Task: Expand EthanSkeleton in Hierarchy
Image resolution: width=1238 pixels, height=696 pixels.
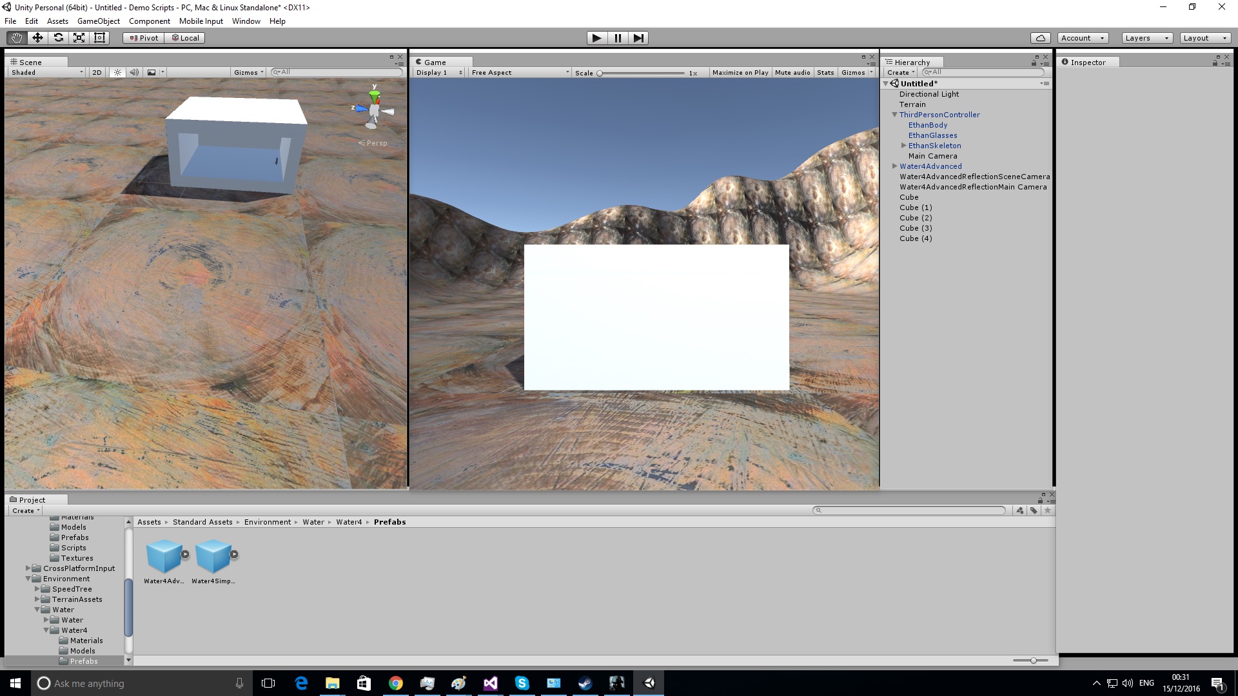Action: click(903, 146)
